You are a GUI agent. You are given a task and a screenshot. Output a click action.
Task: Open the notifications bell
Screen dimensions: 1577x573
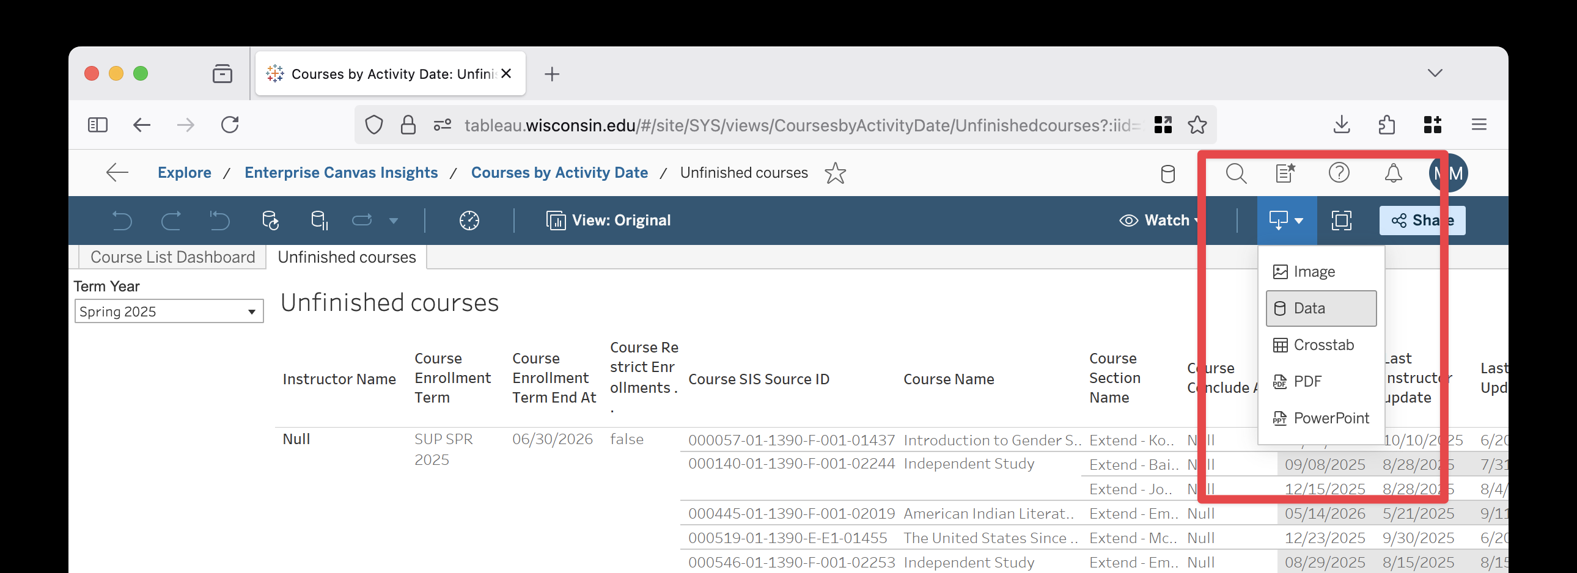pyautogui.click(x=1393, y=173)
